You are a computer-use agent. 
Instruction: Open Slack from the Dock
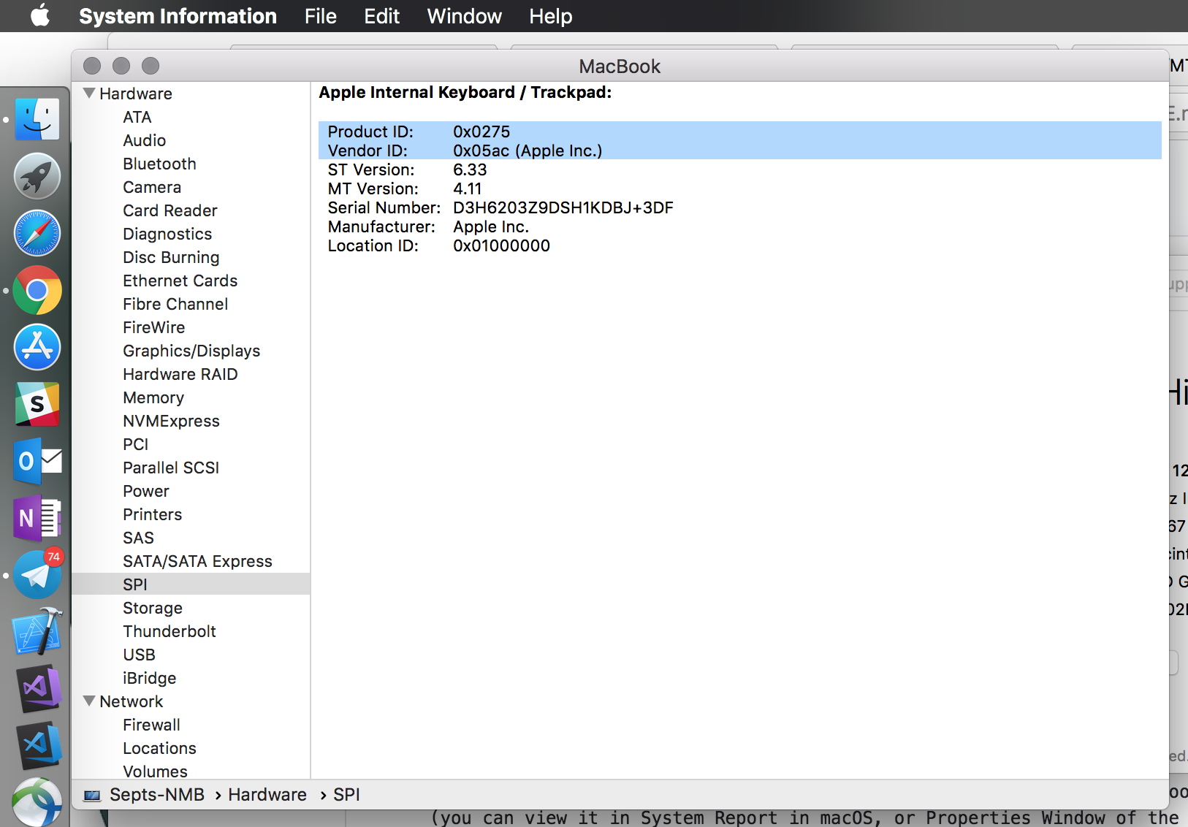(x=37, y=404)
